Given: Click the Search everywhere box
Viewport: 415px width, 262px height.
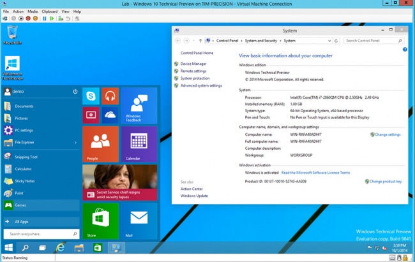Looking at the screenshot, I should (x=41, y=234).
